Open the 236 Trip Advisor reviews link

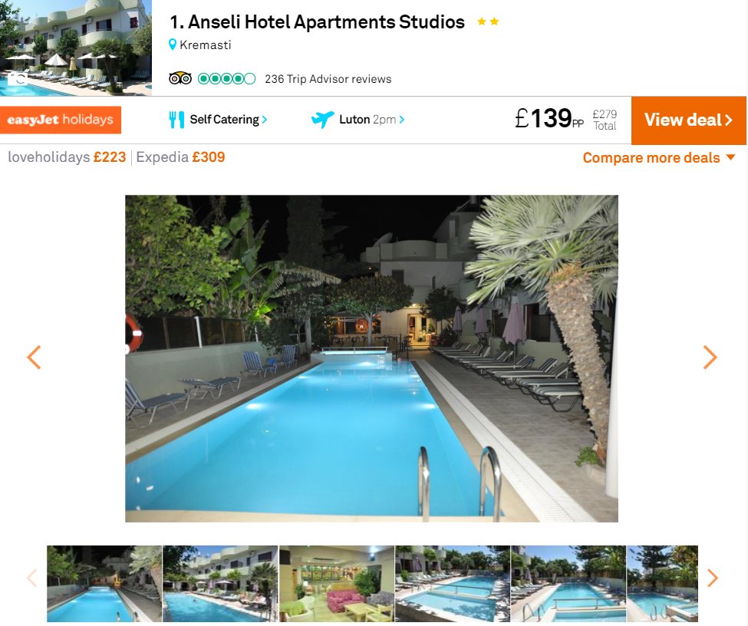328,79
